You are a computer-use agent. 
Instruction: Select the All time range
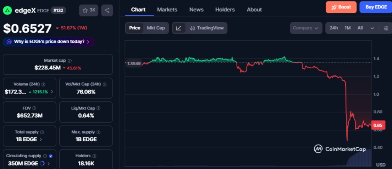360,28
